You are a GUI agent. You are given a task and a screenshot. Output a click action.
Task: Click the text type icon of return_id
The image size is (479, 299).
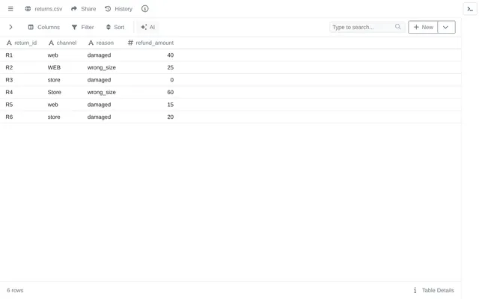(x=9, y=43)
